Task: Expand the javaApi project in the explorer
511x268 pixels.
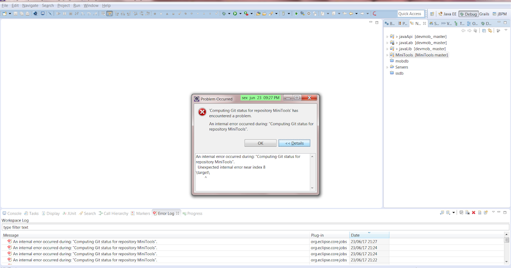Action: click(387, 37)
